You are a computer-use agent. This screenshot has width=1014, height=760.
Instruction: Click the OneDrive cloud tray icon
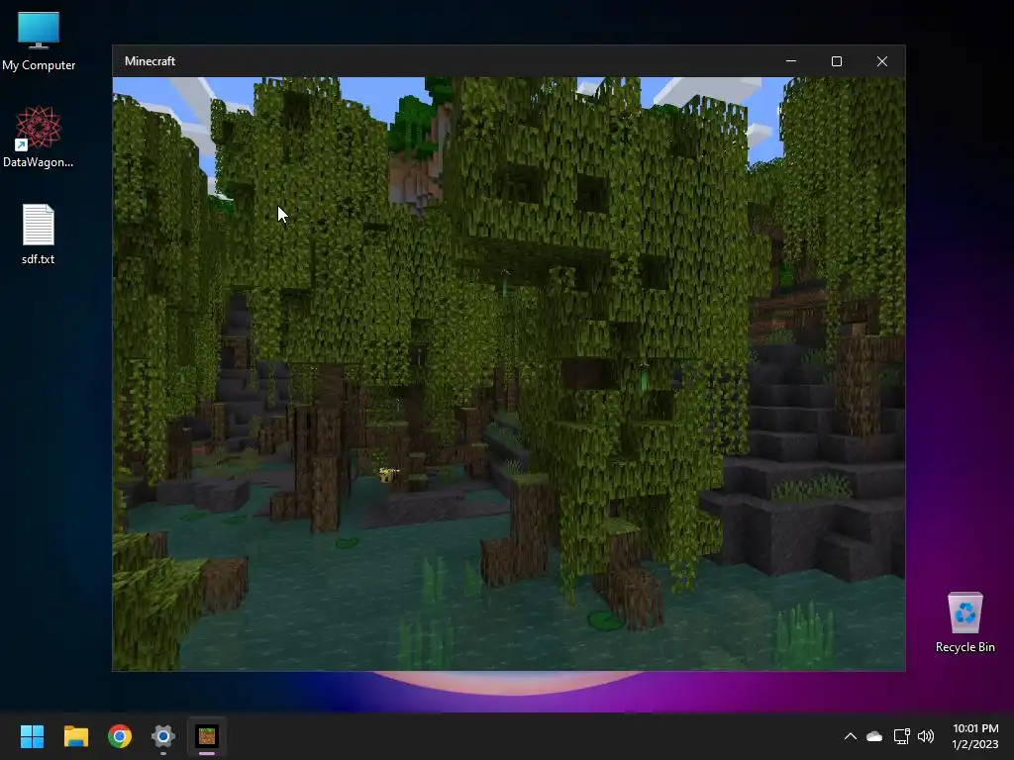tap(874, 736)
